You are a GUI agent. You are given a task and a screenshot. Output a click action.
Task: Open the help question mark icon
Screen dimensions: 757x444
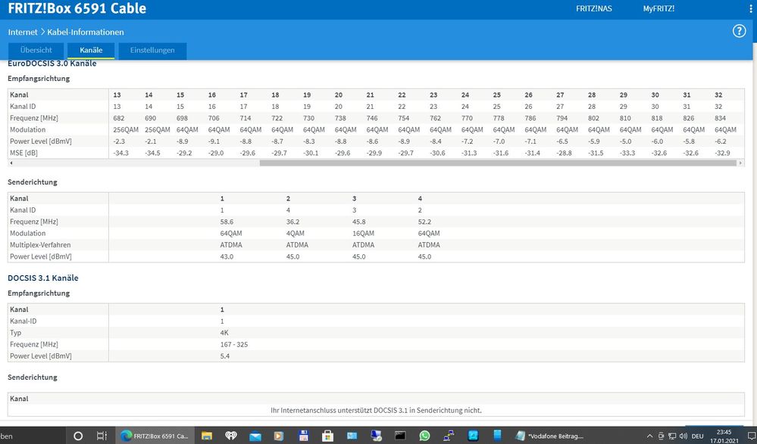pos(739,31)
